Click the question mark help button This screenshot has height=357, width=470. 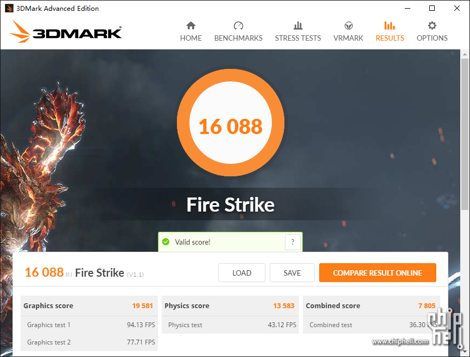[293, 242]
